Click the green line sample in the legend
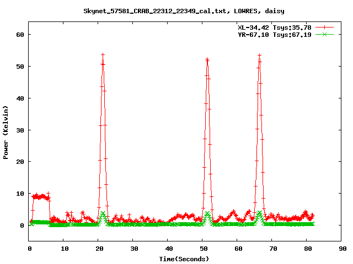This screenshot has width=353, height=264. tap(324, 35)
